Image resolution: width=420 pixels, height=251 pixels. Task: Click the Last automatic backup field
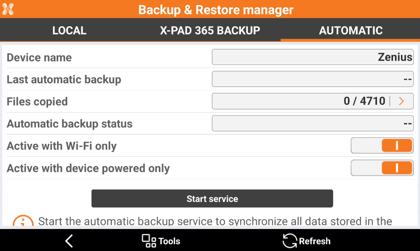(312, 79)
